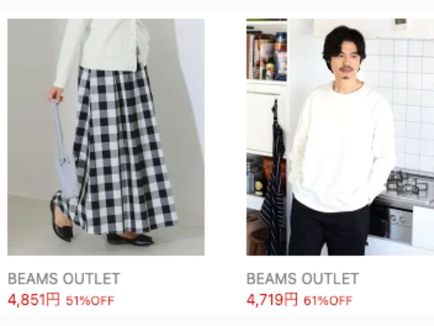
Task: Open the checkered skirt product photo
Action: 106,137
